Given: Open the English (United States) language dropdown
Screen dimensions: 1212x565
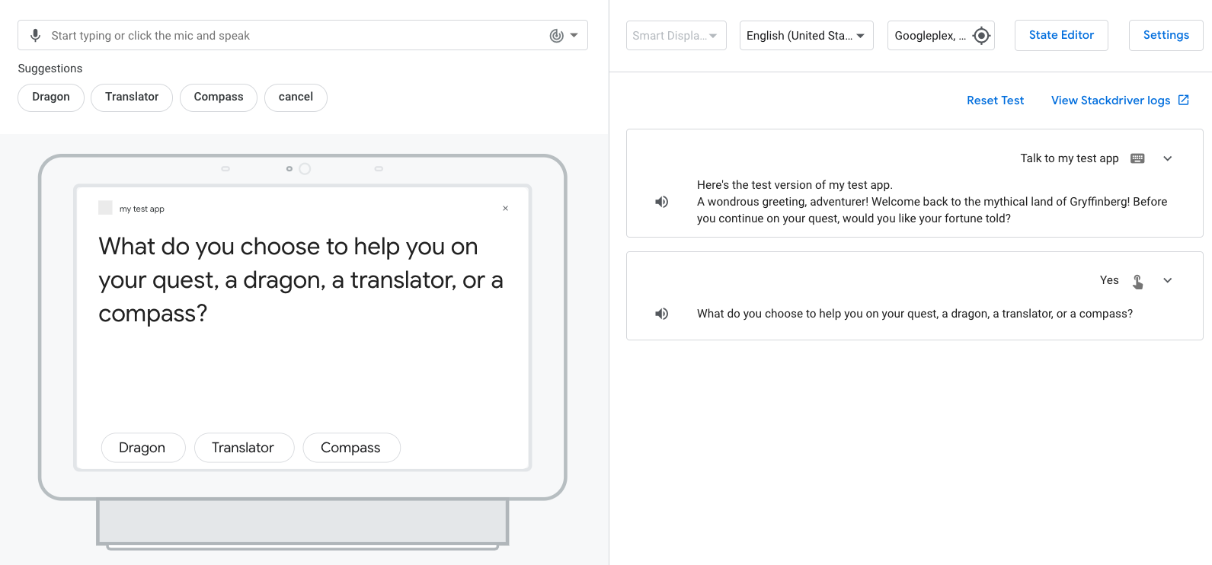Looking at the screenshot, I should (806, 36).
